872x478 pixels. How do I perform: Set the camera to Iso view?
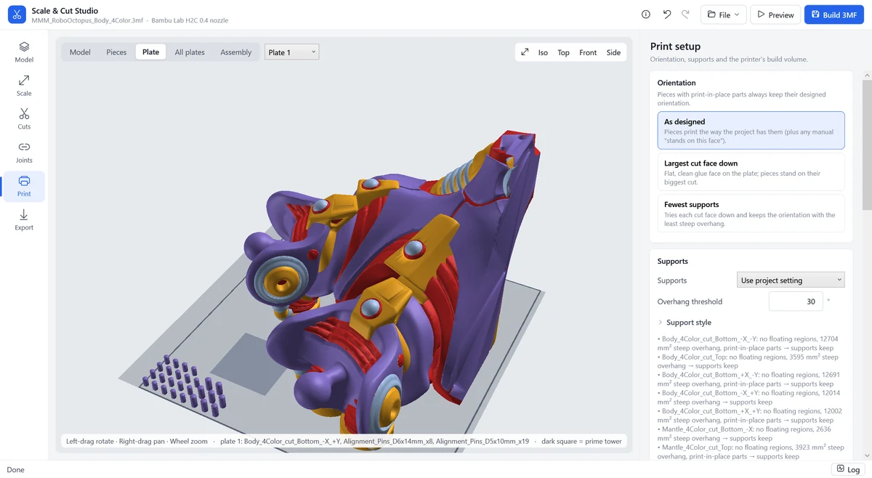[x=543, y=52]
